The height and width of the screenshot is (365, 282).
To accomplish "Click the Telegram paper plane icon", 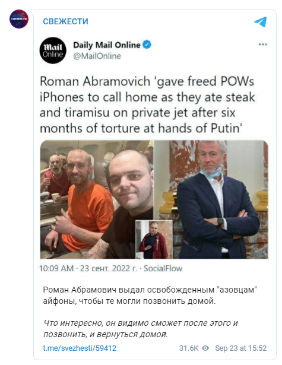I will 261,22.
